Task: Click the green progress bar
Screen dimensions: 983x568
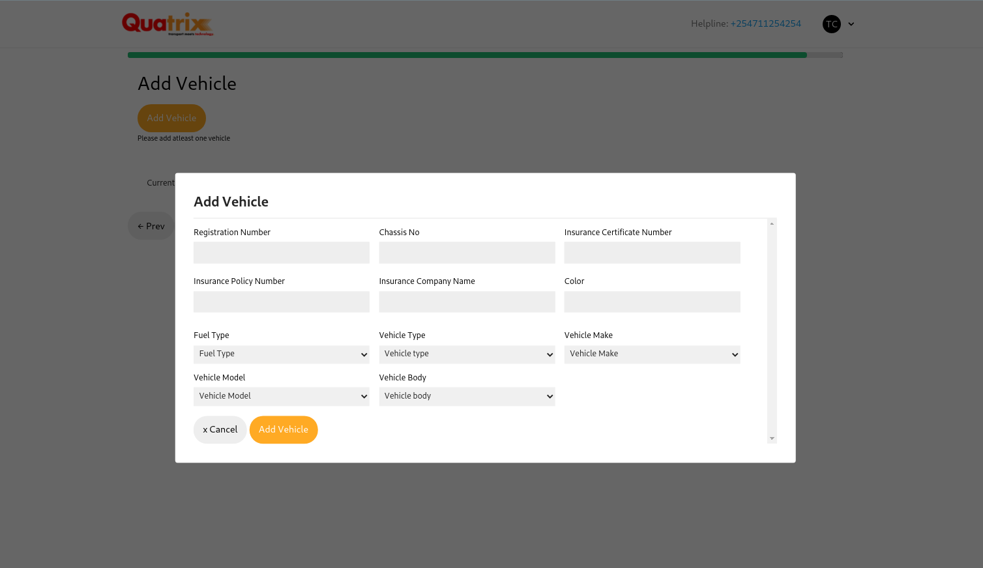Action: pyautogui.click(x=467, y=55)
